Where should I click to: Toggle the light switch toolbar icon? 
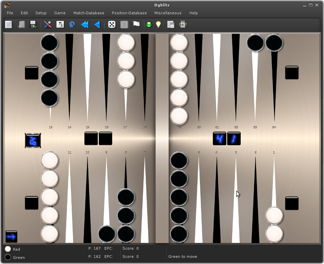[x=60, y=24]
